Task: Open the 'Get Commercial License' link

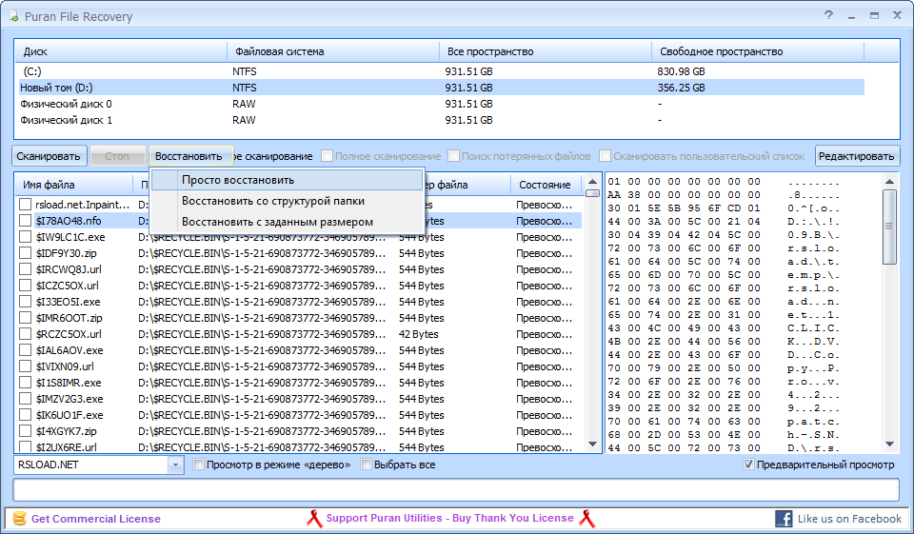Action: [95, 519]
